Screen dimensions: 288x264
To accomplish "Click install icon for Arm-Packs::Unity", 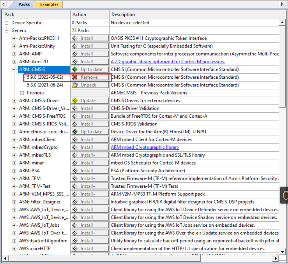I will click(x=75, y=46).
